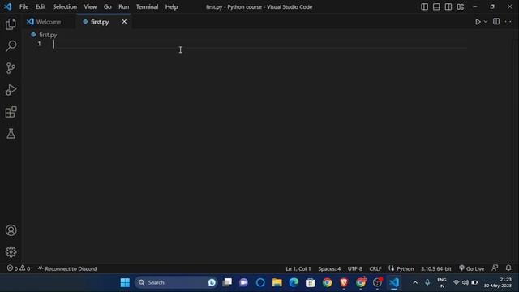Open the Manage gear settings icon
The width and height of the screenshot is (519, 292).
pos(11,252)
